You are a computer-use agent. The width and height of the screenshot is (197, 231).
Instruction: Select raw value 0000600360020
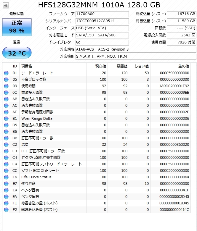(x=174, y=145)
